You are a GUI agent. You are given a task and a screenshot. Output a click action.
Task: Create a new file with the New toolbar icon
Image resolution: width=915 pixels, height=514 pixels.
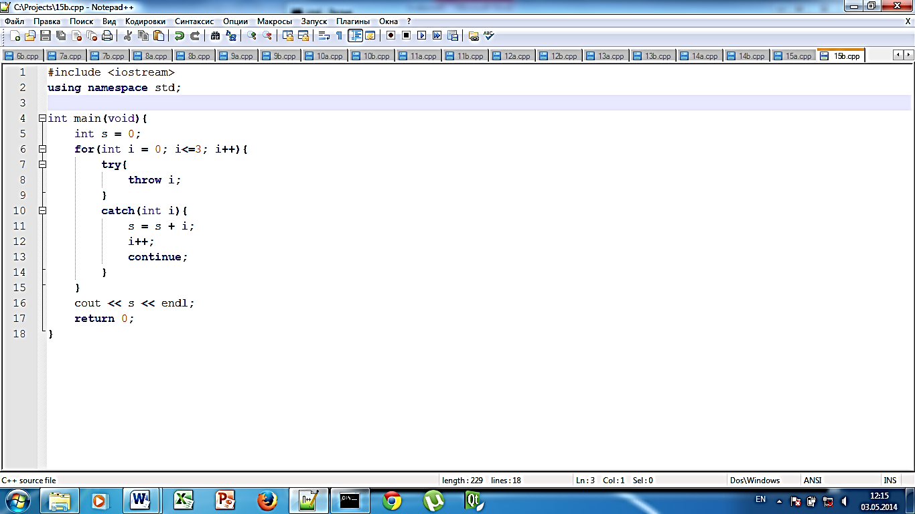pyautogui.click(x=15, y=36)
